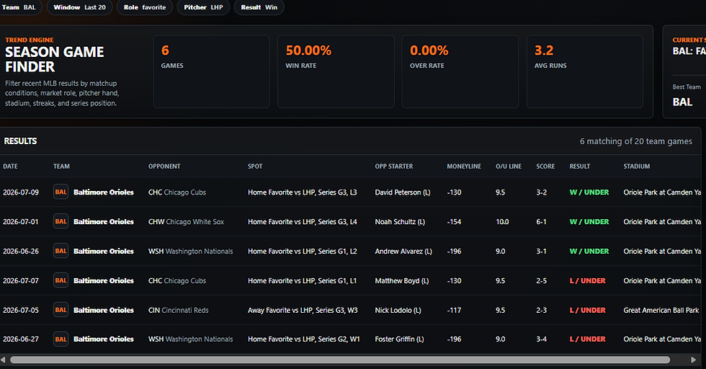Click the date 2026-07-05

tap(21, 311)
